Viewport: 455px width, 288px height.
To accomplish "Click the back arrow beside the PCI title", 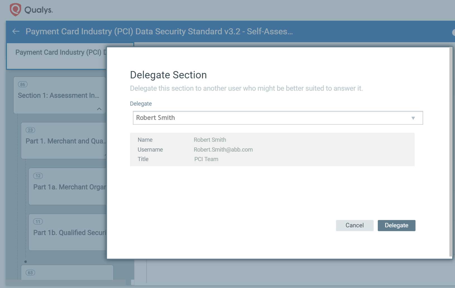I will click(x=16, y=31).
